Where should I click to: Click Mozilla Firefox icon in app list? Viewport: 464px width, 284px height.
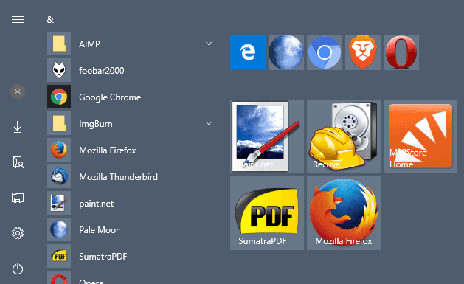click(x=59, y=150)
